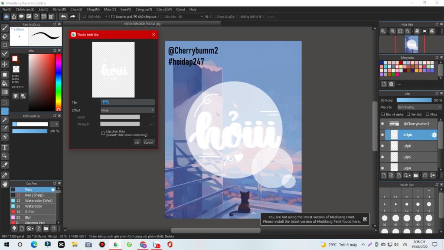
Task: Open Lớp6 layer settings gear
Action: [434, 135]
